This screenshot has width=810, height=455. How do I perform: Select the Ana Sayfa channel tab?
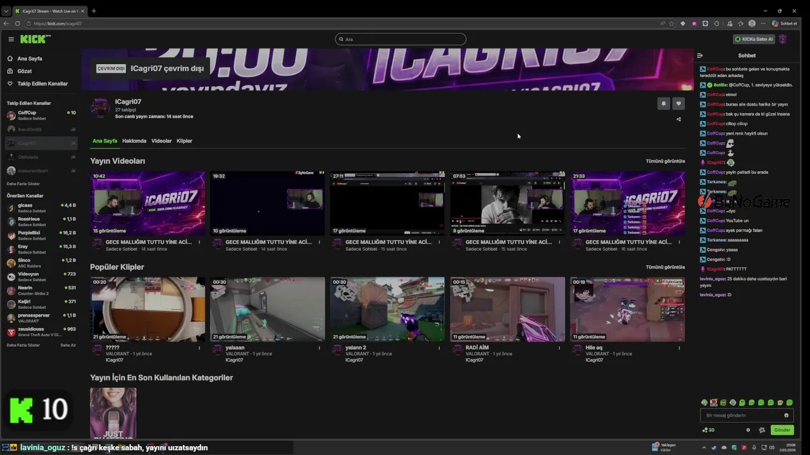(105, 141)
